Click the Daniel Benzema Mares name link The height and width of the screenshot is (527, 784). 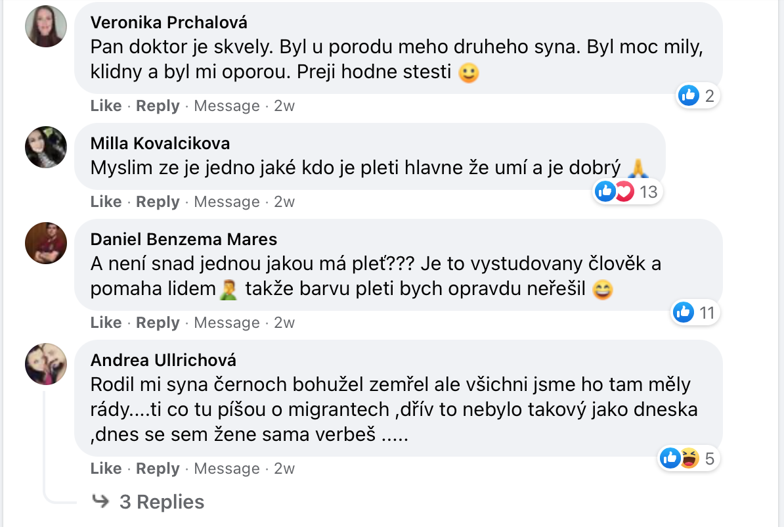pyautogui.click(x=184, y=239)
